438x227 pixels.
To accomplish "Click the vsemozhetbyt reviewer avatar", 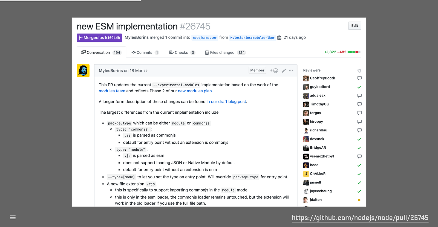I will [x=306, y=157].
